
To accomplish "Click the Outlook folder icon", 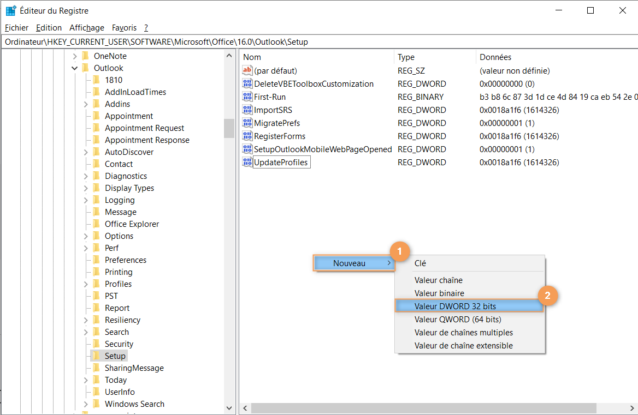I will click(85, 68).
